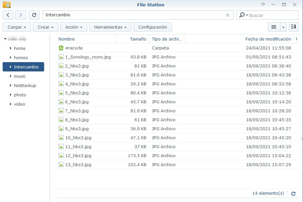Bookmark folder with the star icon
Screen dimensions: 303x202
tap(228, 15)
